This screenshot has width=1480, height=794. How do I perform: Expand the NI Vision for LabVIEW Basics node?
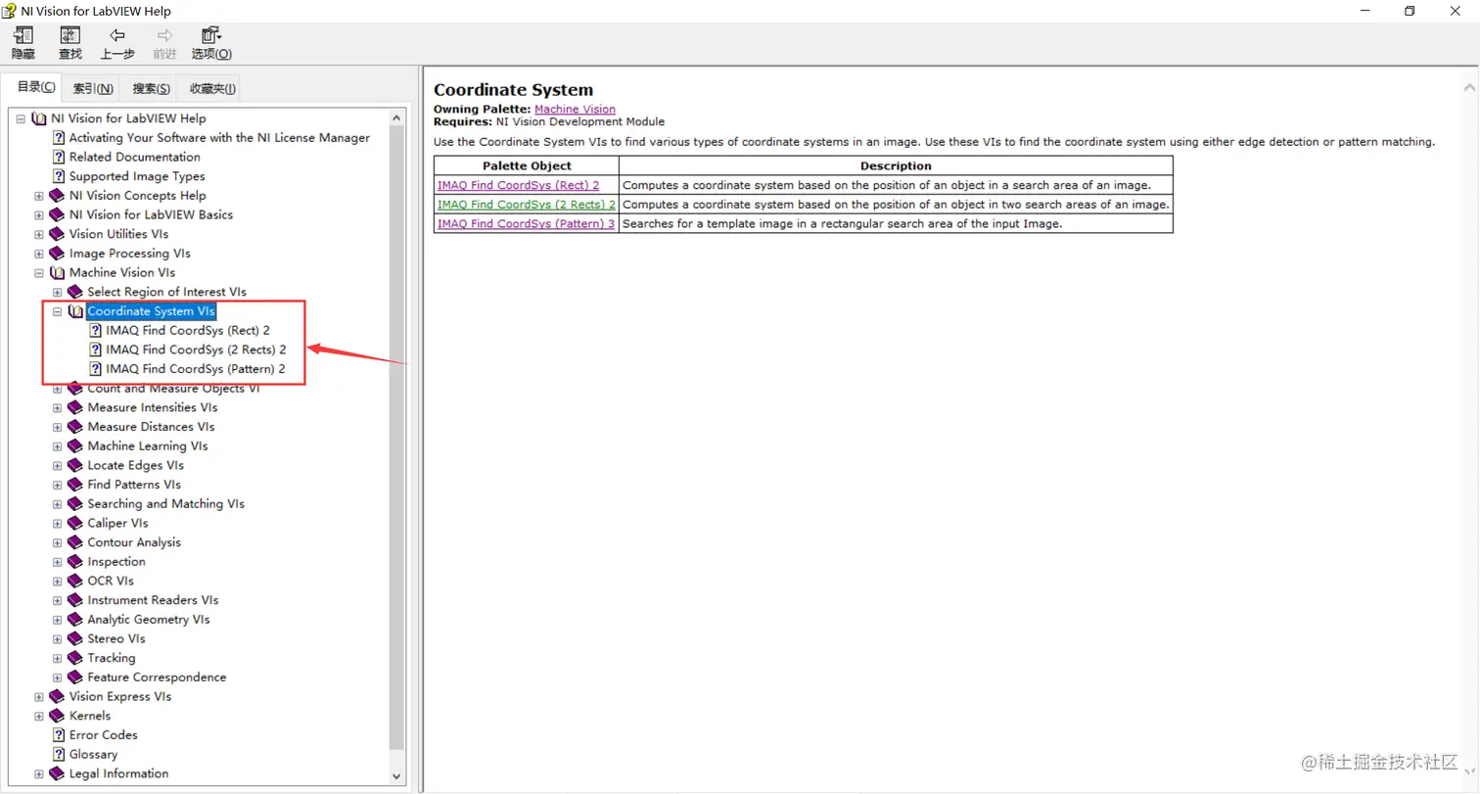[39, 215]
